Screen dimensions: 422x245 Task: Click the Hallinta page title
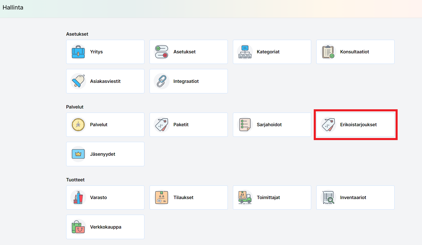[x=13, y=7]
